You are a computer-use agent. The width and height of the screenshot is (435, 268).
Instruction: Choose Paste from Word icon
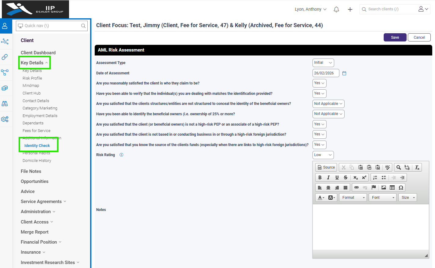click(x=378, y=167)
